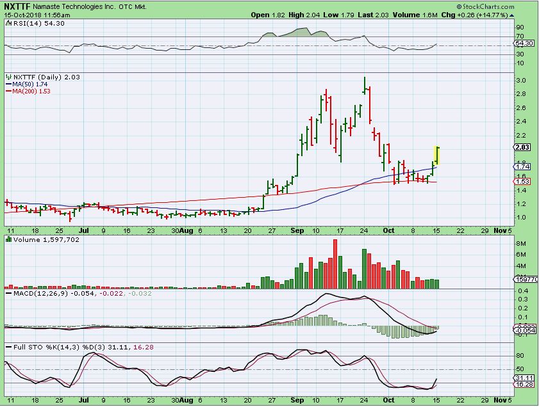Click the 31.11 stochastic tag on right axis
This screenshot has height=407, width=539.
pyautogui.click(x=524, y=378)
